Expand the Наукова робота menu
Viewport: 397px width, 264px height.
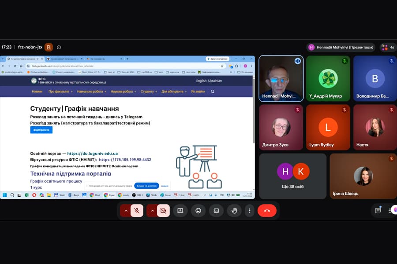[124, 92]
